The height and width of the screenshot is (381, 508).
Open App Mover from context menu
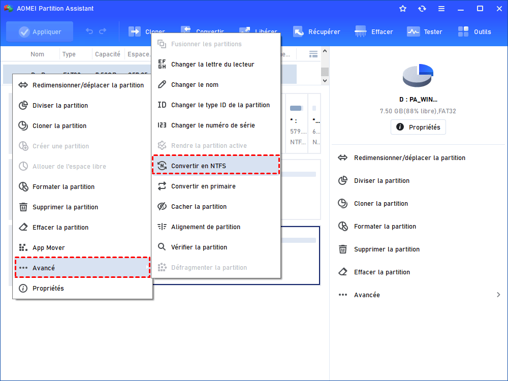[x=82, y=248]
